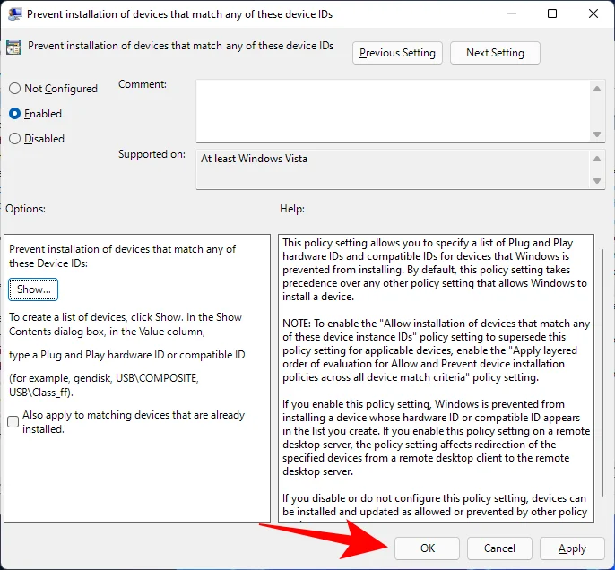Apply the policy setting
This screenshot has height=570, width=615.
tap(572, 548)
